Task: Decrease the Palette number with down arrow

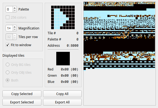Action: coord(15,11)
